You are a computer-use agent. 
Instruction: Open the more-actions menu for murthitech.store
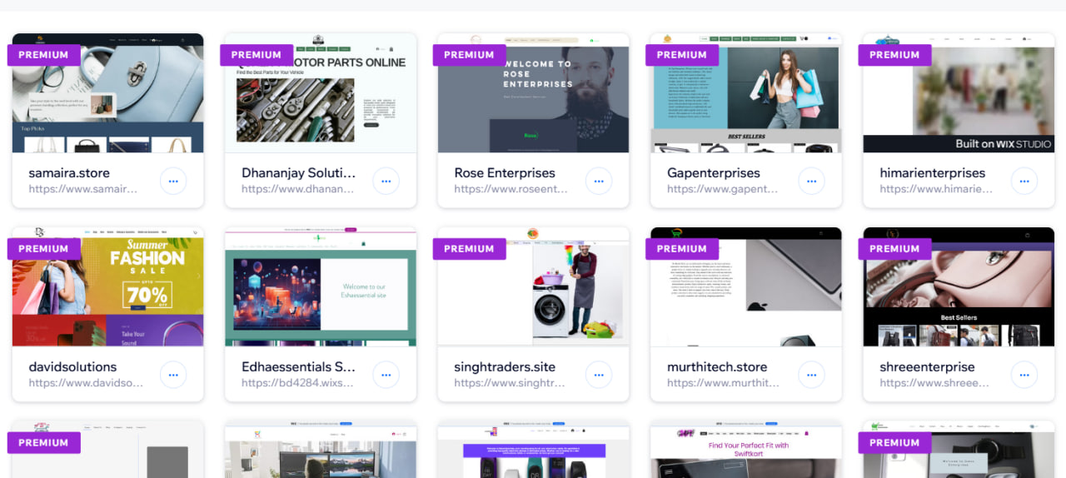811,375
